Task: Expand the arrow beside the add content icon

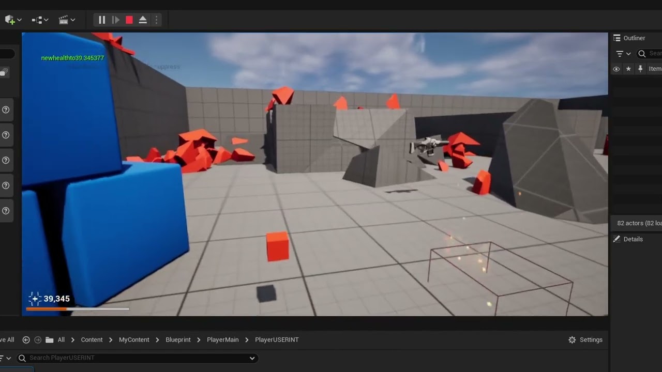Action: pyautogui.click(x=19, y=20)
